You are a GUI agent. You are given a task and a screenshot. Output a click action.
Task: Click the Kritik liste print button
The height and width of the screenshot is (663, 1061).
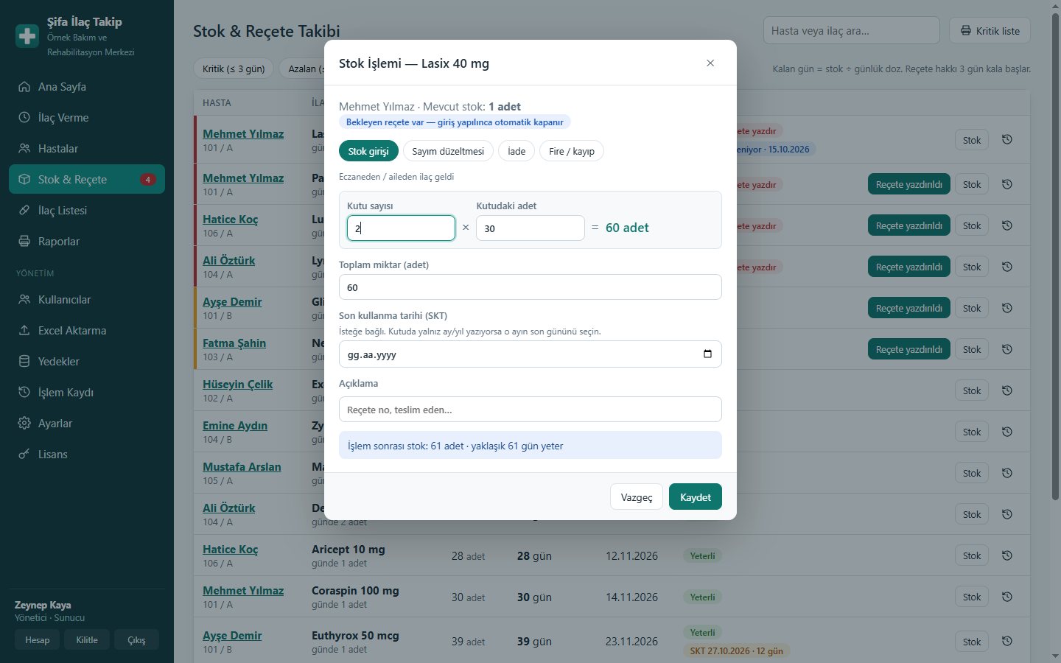[x=990, y=30]
